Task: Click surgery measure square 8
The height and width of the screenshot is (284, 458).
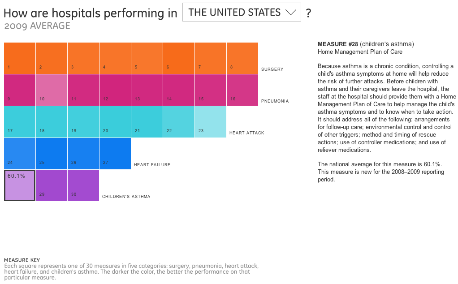Action: click(242, 58)
